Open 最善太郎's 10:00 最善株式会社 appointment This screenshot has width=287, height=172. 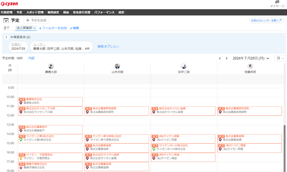click(x=50, y=101)
